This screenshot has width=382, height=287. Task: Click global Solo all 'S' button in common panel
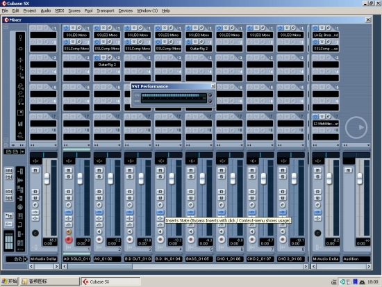(x=9, y=177)
